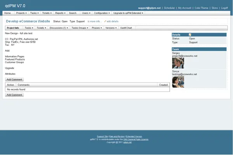Click the Logoff link
Screen dimensions: 233x155
click(x=224, y=8)
